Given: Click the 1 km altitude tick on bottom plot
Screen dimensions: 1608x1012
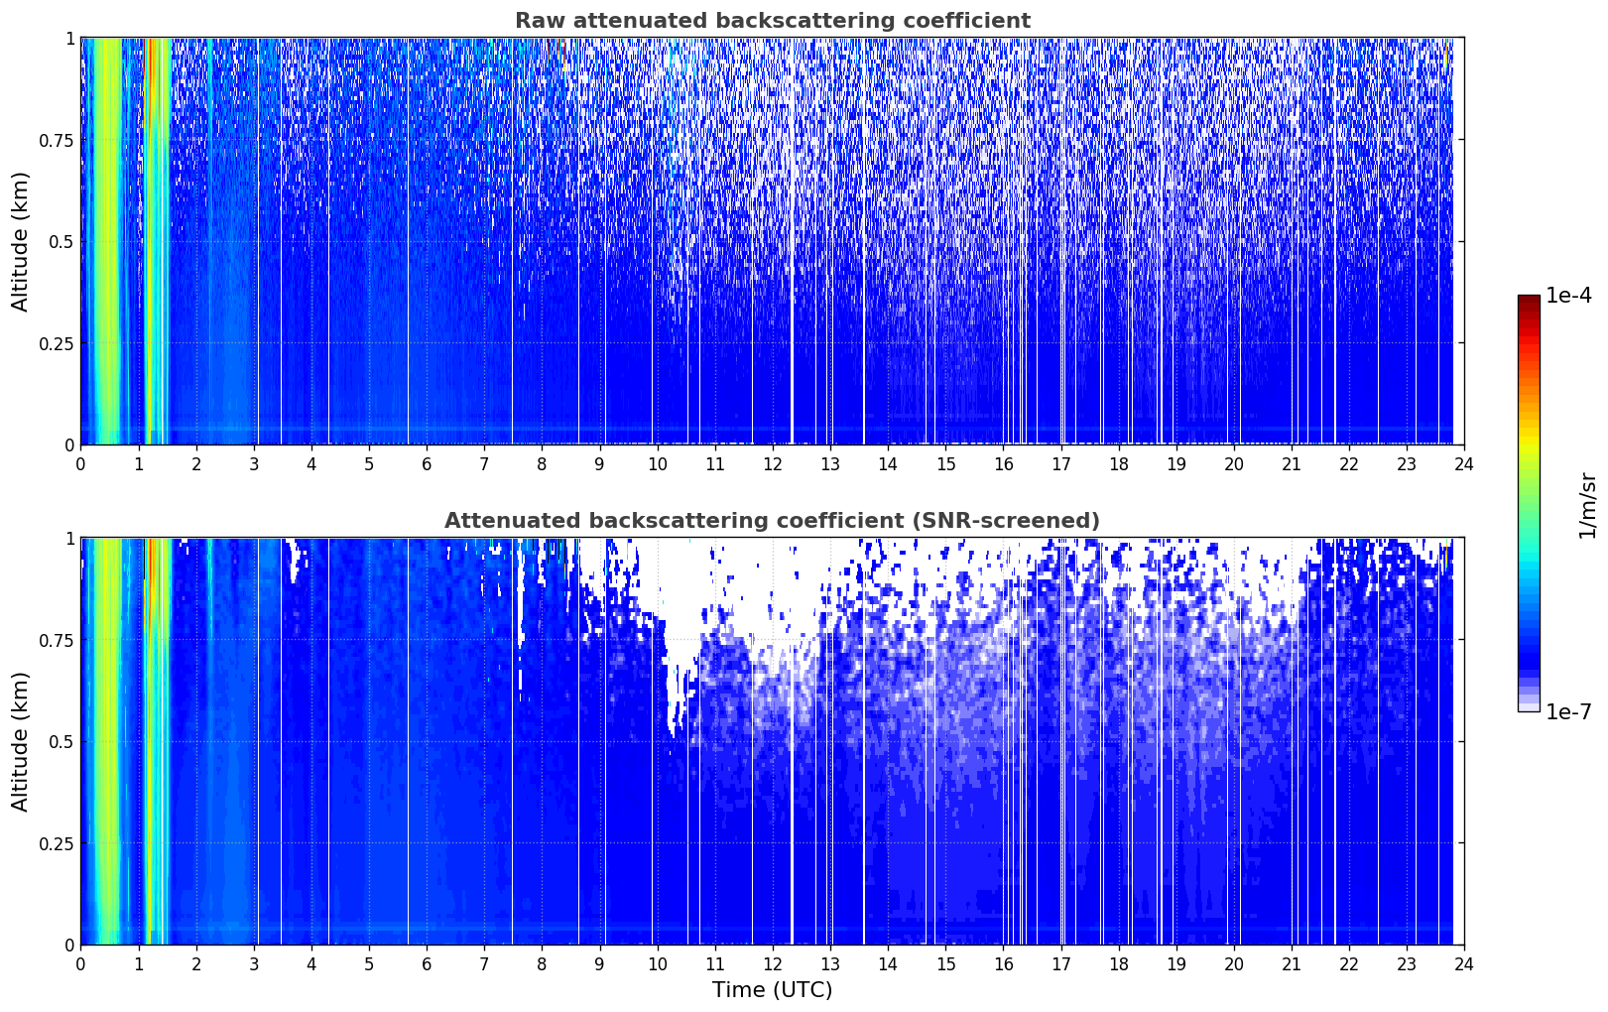Looking at the screenshot, I should (69, 539).
